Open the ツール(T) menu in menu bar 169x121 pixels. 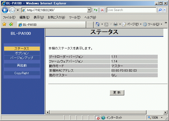pyautogui.click(x=75, y=17)
